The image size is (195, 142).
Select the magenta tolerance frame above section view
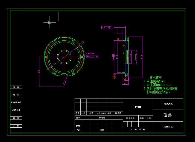click(107, 27)
